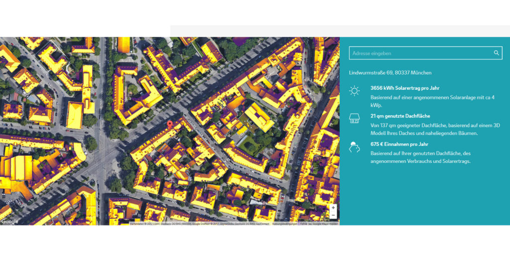Click the sun icon for Solarertrag
Screen dimensions: 510x255
coord(354,91)
